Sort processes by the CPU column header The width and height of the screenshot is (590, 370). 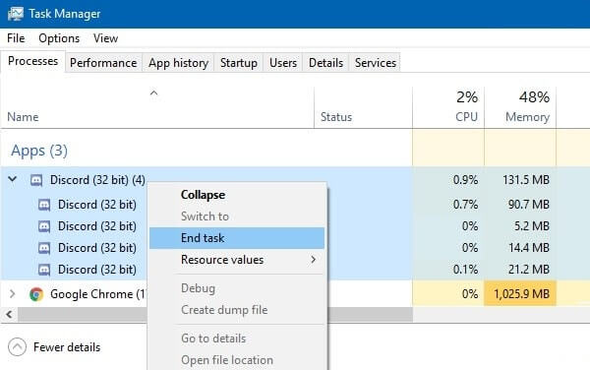pos(466,117)
